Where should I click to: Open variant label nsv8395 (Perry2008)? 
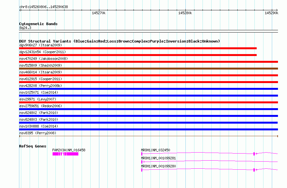coord(38,133)
